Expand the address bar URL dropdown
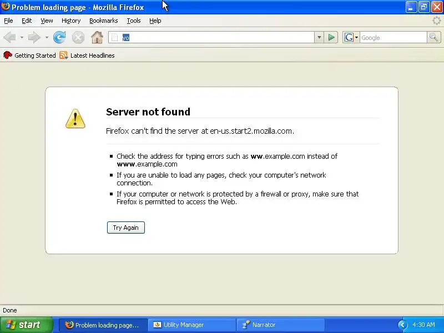 [319, 37]
